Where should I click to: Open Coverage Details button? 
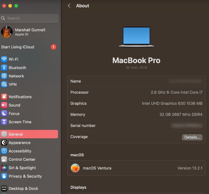click(192, 137)
